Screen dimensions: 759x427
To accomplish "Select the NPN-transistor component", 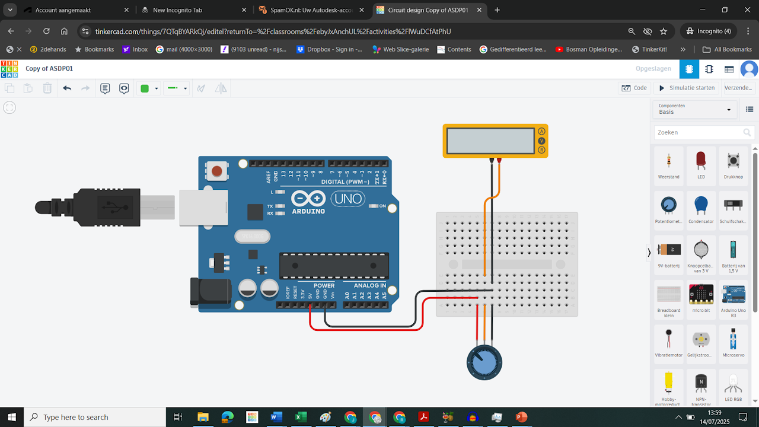I will point(701,388).
